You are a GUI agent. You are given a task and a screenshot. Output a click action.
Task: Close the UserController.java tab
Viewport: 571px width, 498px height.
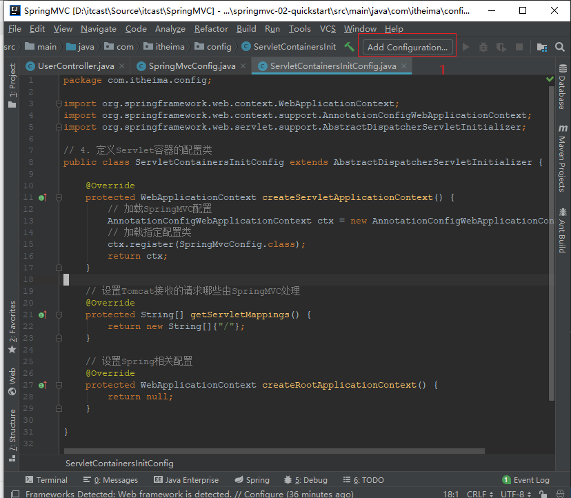click(x=121, y=66)
